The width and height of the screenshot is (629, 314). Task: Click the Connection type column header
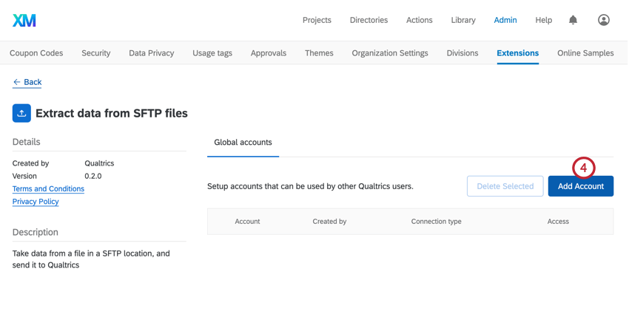click(436, 222)
